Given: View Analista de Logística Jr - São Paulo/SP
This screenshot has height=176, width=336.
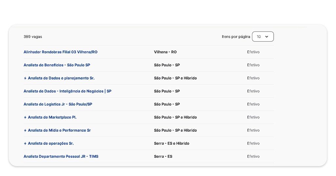Looking at the screenshot, I should (x=58, y=104).
